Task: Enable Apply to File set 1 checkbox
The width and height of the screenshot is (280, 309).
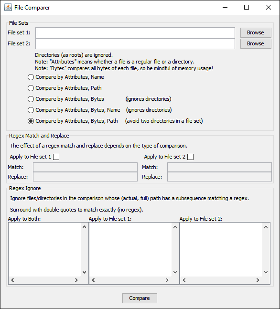Action: tap(56, 157)
